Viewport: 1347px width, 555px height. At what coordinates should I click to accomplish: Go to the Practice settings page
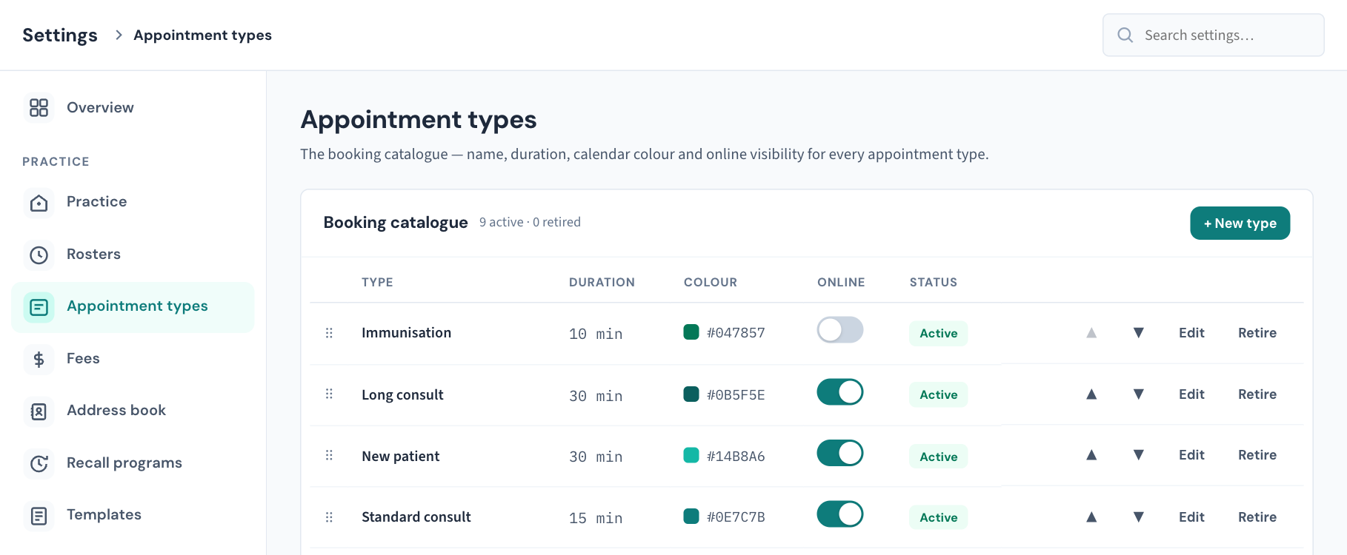point(133,202)
